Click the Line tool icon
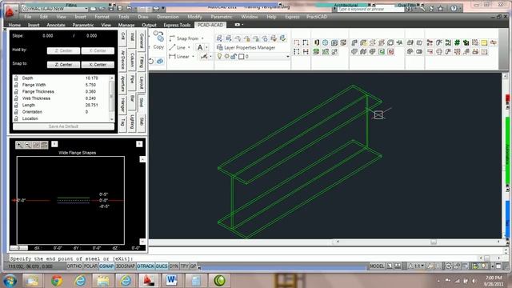The height and width of the screenshot is (288, 512). (x=173, y=48)
